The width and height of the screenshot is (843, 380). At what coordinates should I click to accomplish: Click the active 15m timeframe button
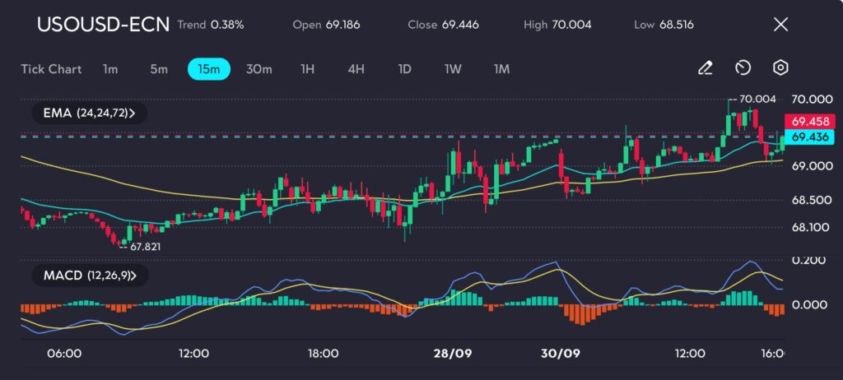tap(209, 69)
